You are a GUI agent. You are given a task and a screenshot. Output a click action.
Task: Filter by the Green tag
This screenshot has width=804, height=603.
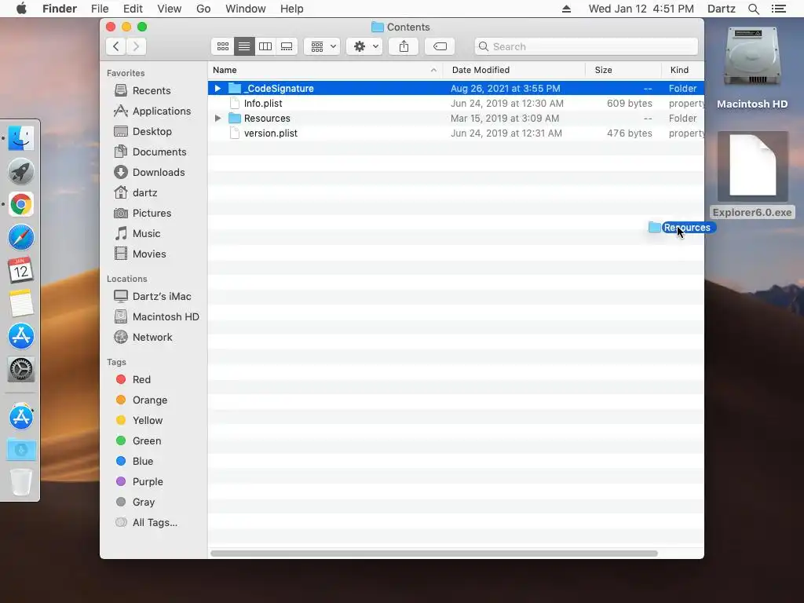(x=147, y=441)
